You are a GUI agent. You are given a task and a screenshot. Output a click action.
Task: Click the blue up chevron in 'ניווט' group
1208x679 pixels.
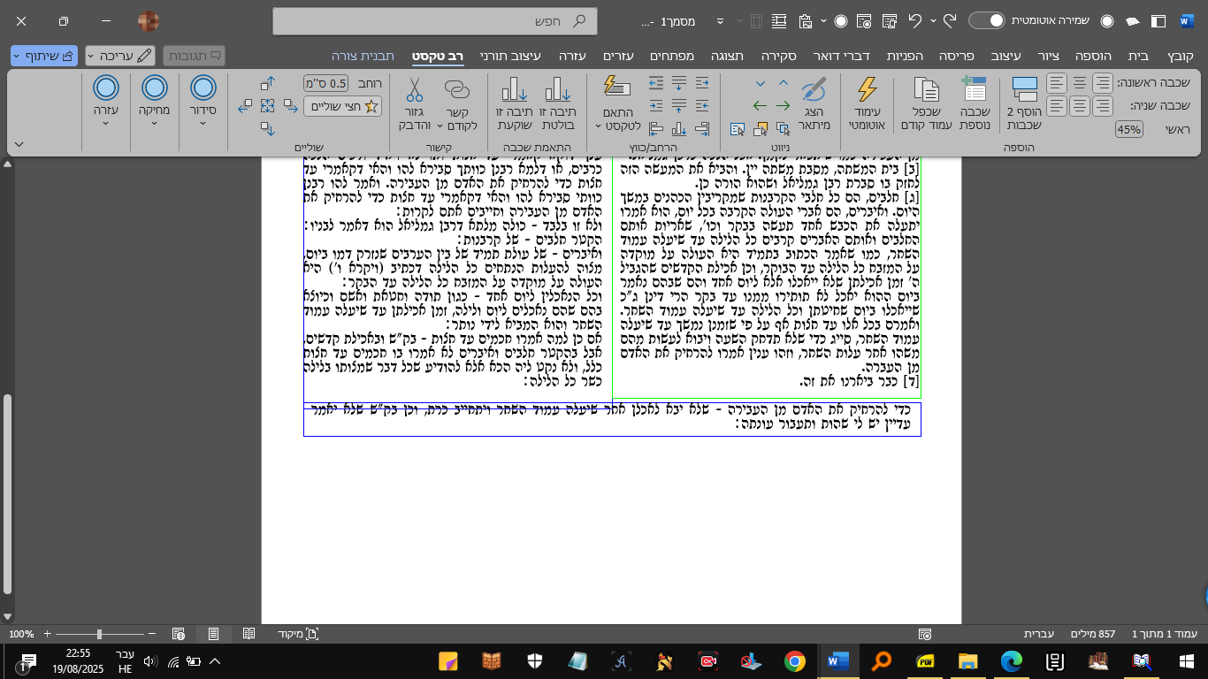[783, 83]
